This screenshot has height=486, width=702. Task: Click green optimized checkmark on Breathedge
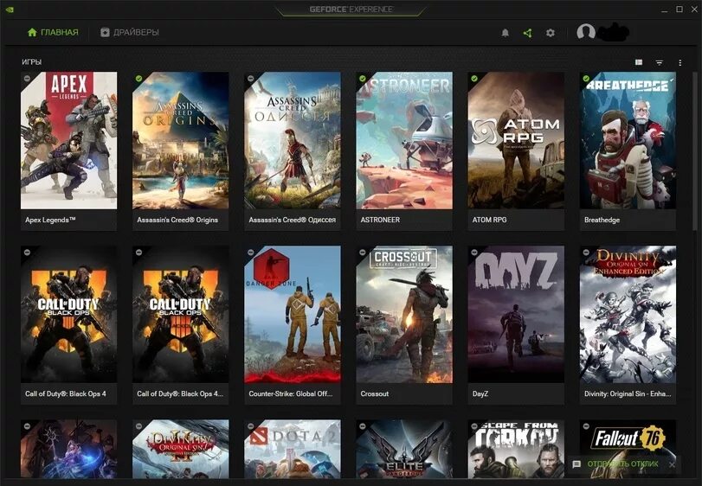tap(586, 78)
